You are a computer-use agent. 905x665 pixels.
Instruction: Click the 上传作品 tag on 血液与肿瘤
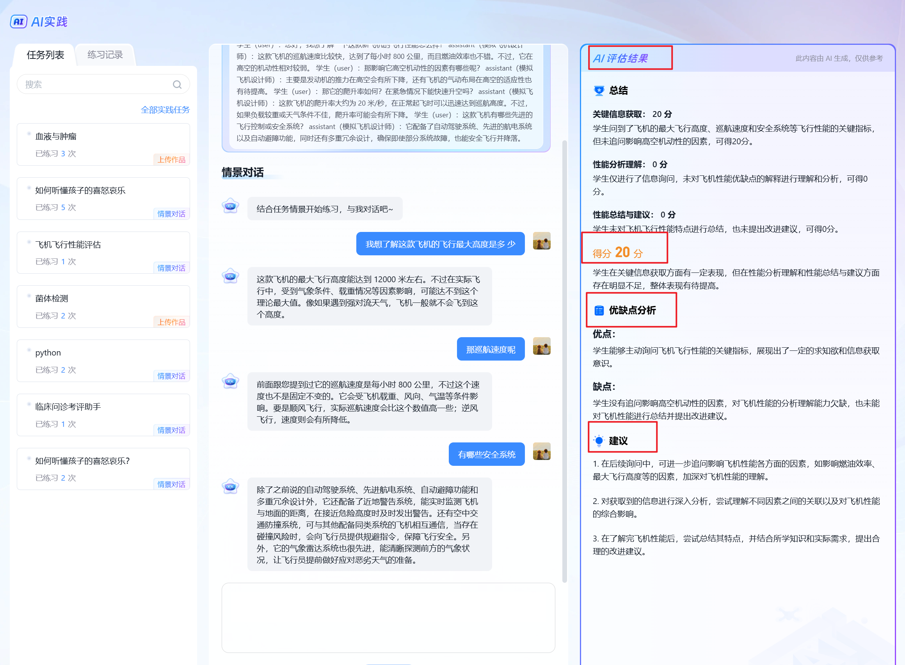point(171,160)
